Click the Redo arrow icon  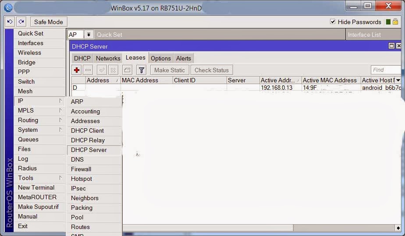(21, 22)
